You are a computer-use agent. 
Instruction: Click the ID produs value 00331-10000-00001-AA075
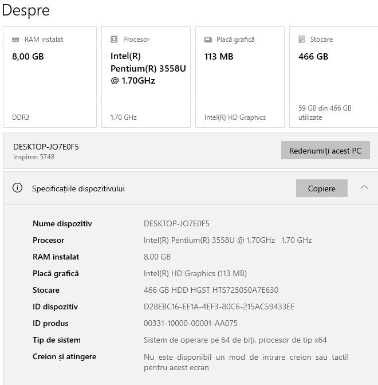(x=191, y=323)
